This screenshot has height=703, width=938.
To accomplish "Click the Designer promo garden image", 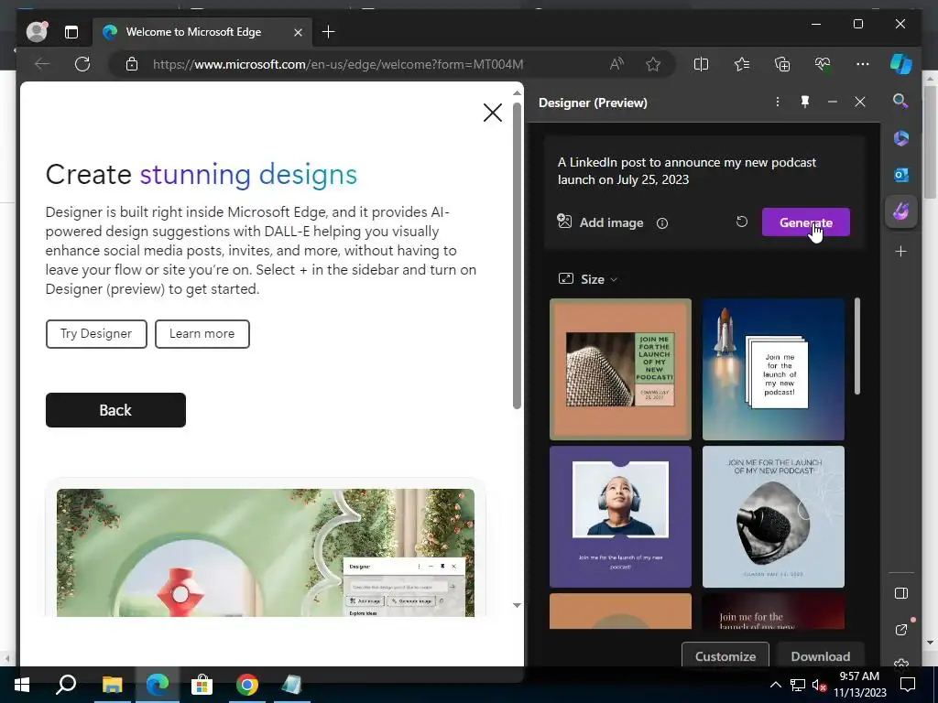I will tap(266, 552).
